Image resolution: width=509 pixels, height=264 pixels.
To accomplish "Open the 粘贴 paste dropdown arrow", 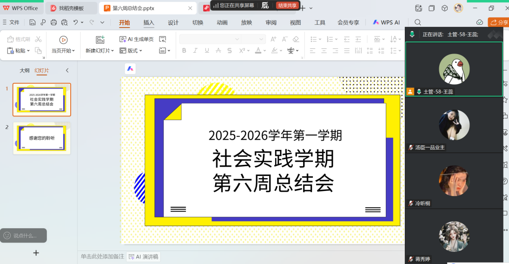I will pyautogui.click(x=28, y=51).
